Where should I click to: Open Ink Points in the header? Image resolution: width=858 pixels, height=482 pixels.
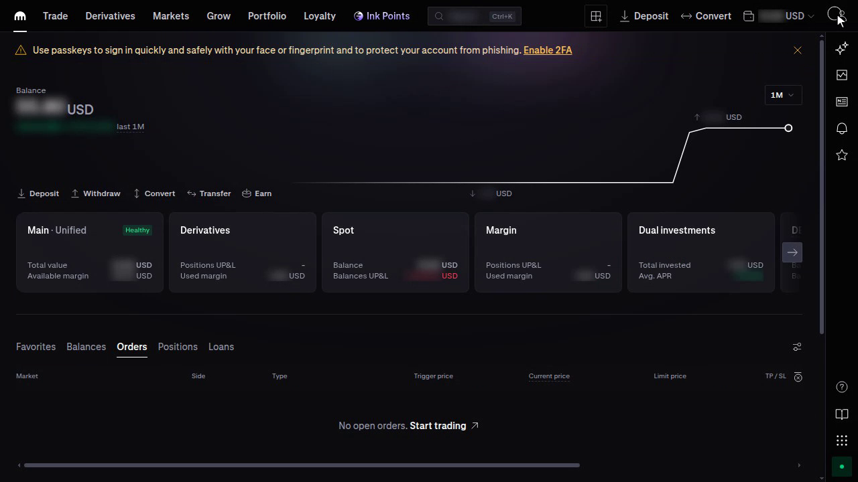tap(381, 16)
